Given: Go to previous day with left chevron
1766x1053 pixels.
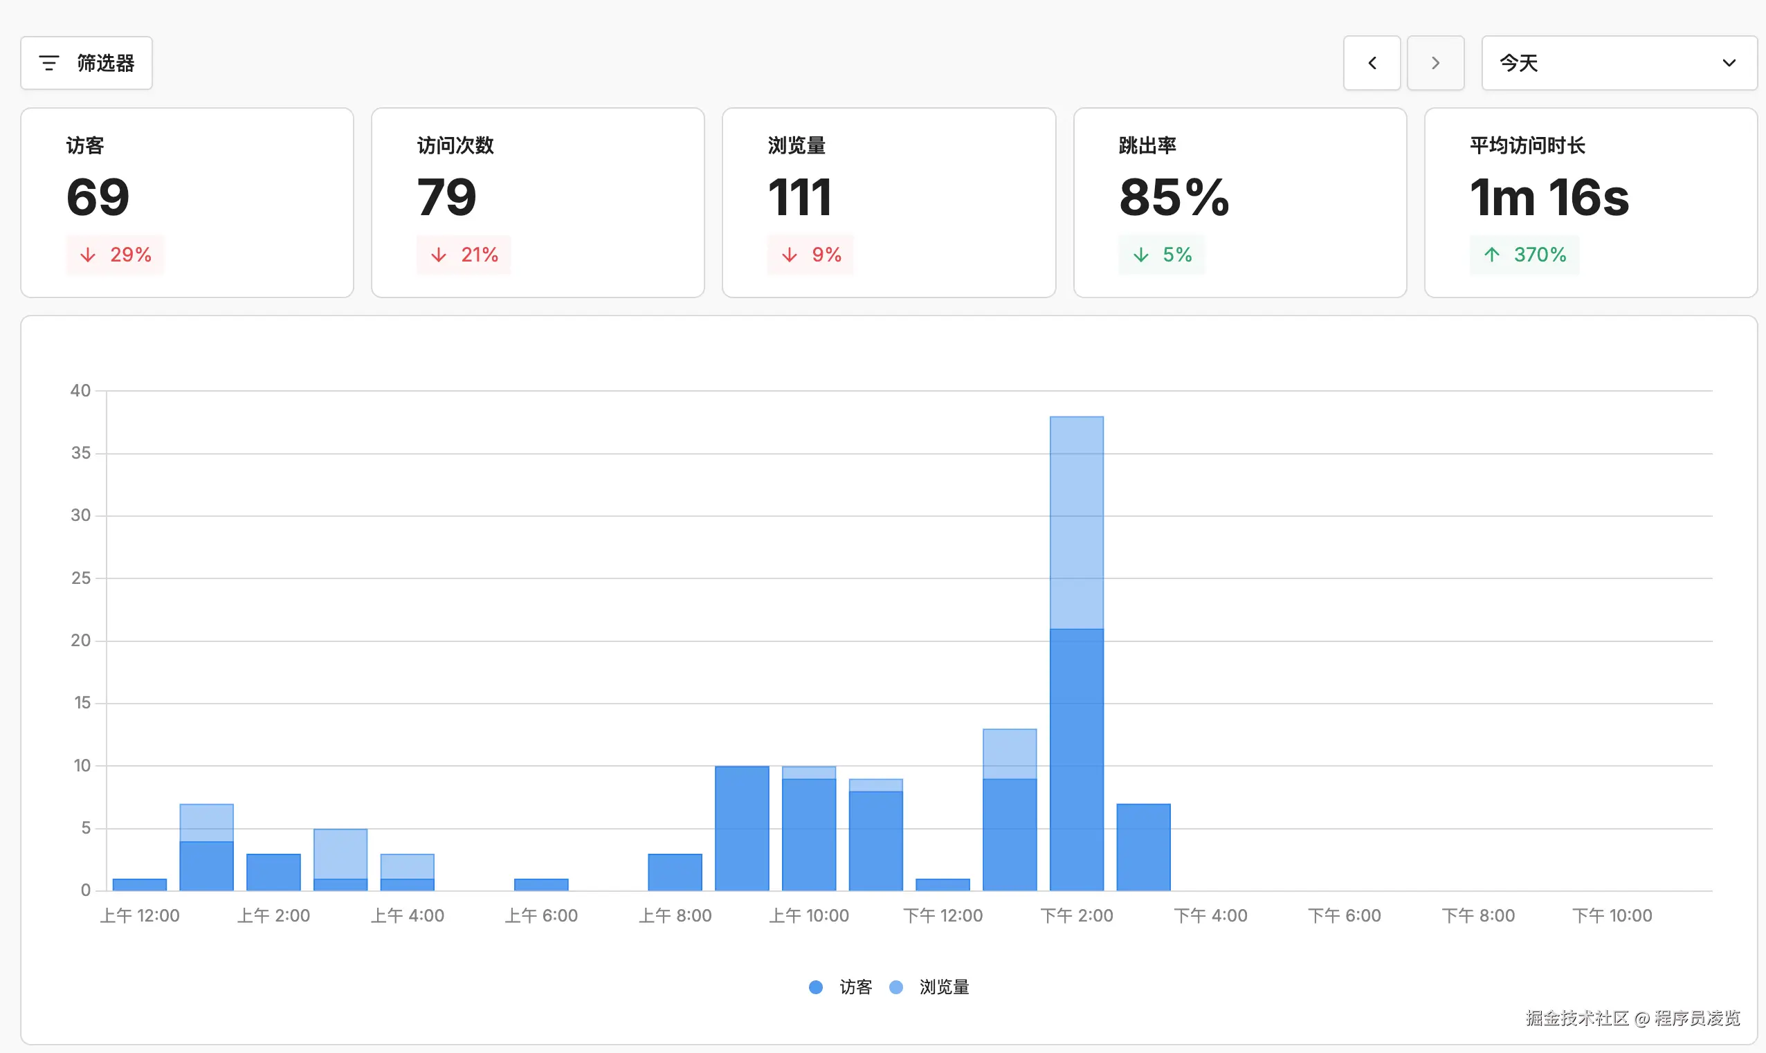Looking at the screenshot, I should click(x=1372, y=63).
